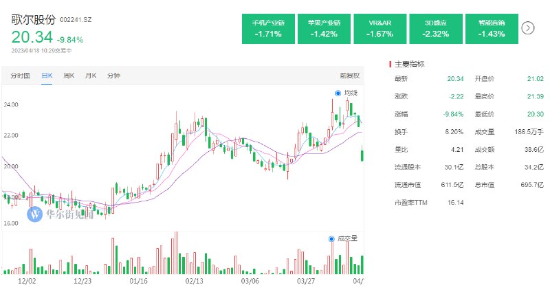Click the 02/13 date label on the axis

(195, 281)
